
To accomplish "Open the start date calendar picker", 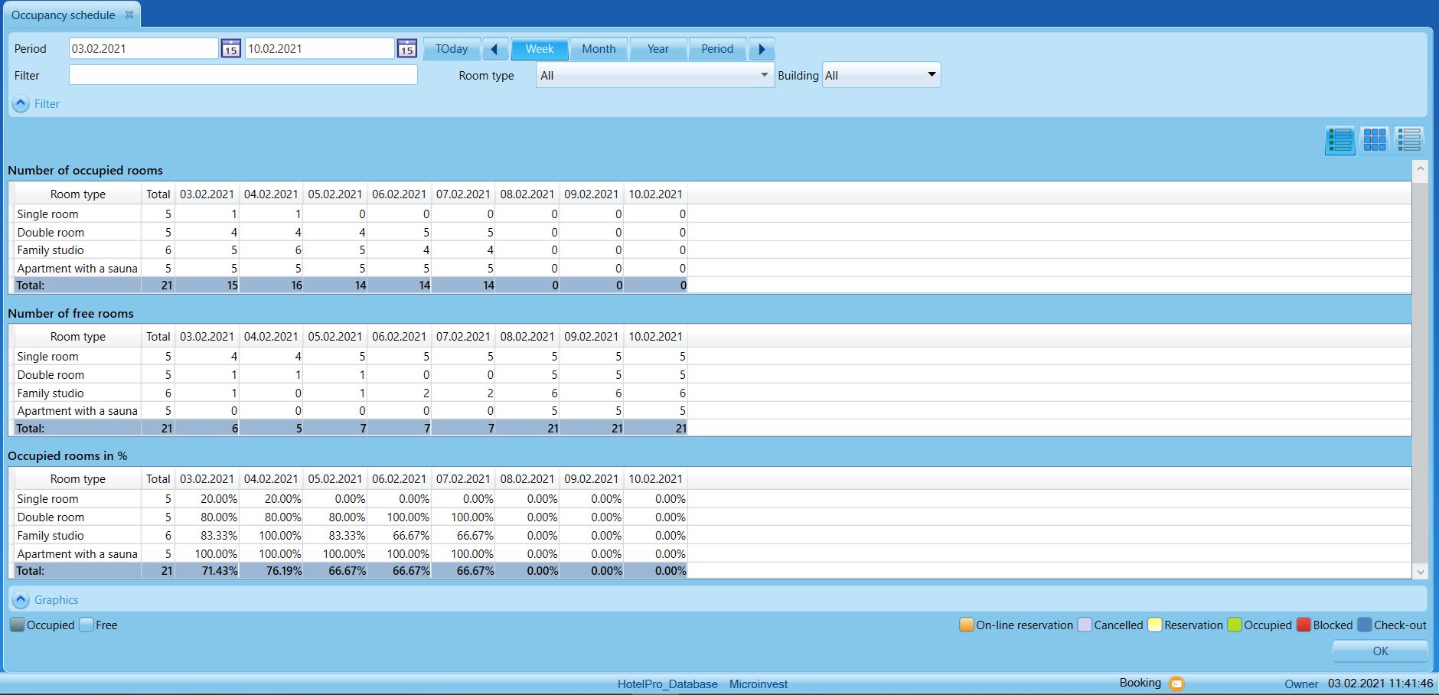I will 230,49.
